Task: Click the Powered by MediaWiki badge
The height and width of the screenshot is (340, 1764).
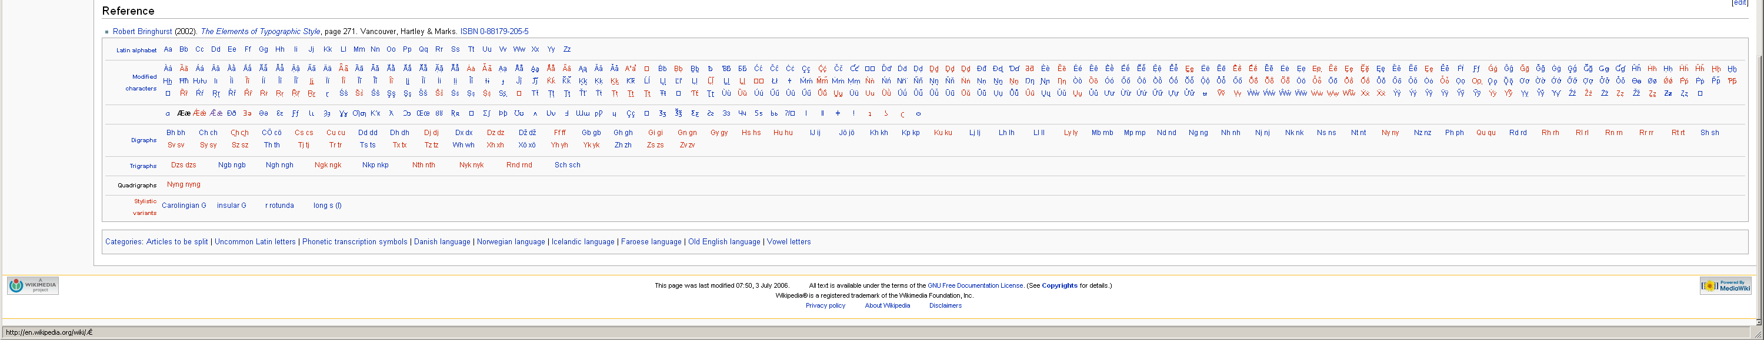Action: (x=1725, y=286)
